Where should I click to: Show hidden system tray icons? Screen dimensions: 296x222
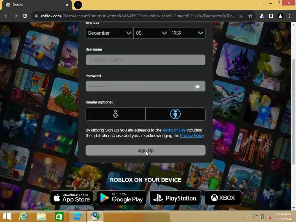[248, 217]
